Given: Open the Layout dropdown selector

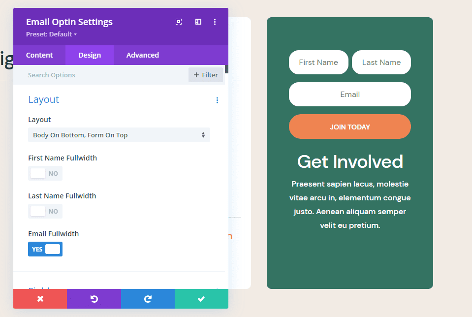Looking at the screenshot, I should point(119,134).
